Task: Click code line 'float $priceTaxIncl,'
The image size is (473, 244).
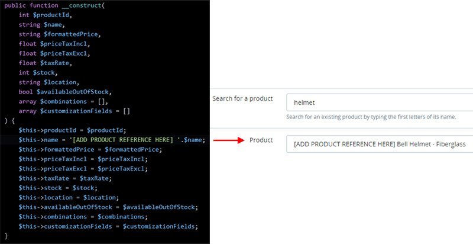Action: (x=54, y=44)
